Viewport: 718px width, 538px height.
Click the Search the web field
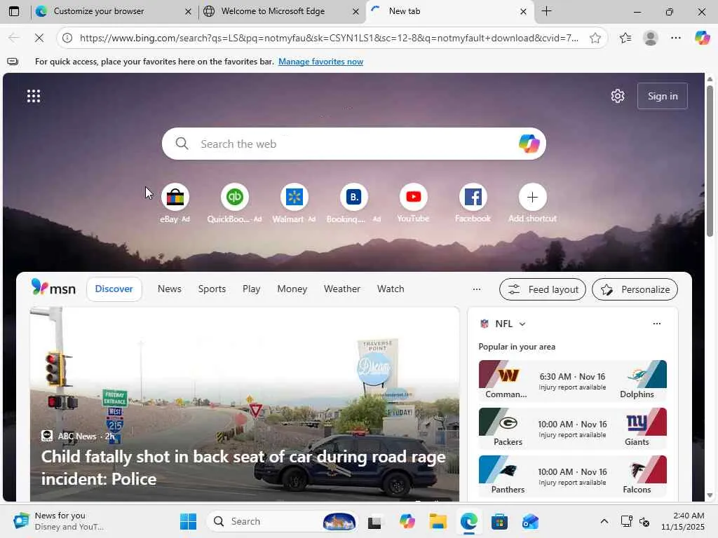pos(353,144)
